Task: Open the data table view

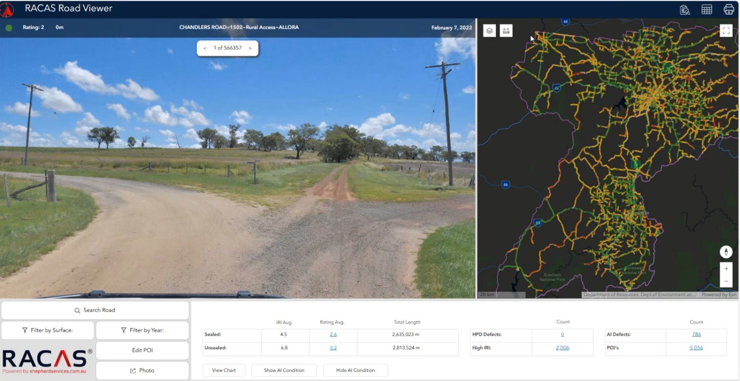Action: pyautogui.click(x=706, y=9)
